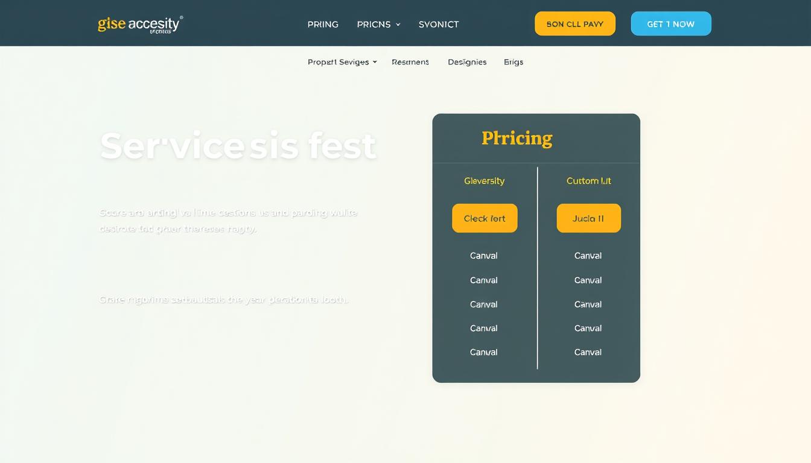
Task: Go to the SVONICT nav item
Action: pyautogui.click(x=439, y=24)
